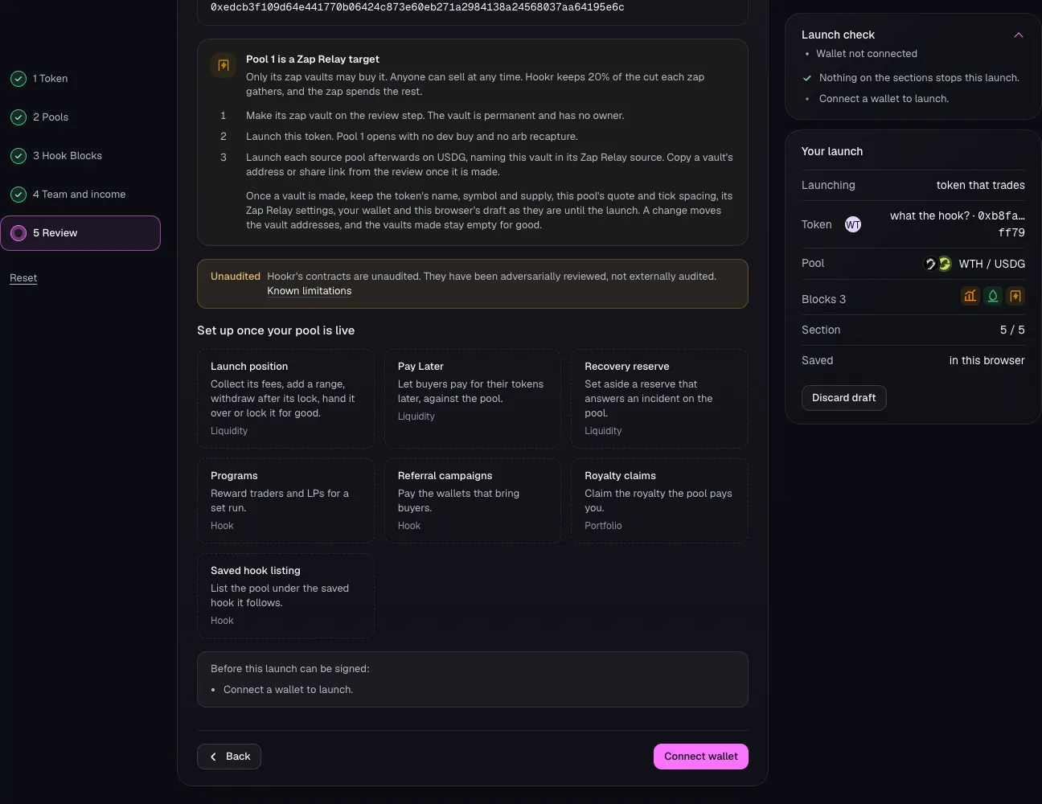The width and height of the screenshot is (1042, 804).
Task: Go to step 2 Pools
Action: [x=80, y=117]
